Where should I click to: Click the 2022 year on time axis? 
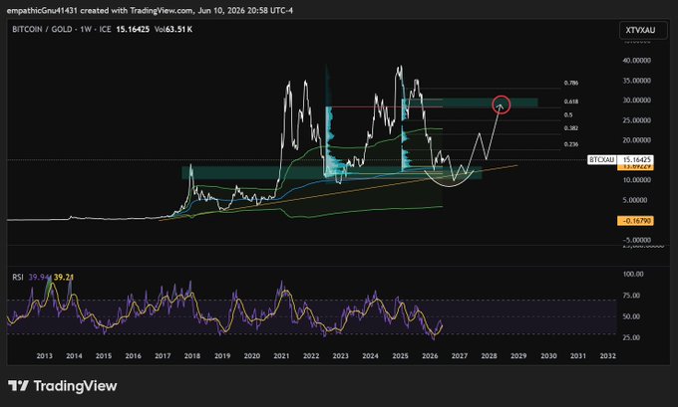tap(311, 356)
